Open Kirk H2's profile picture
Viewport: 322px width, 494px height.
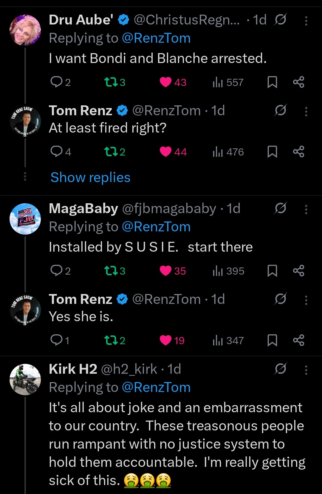click(25, 379)
